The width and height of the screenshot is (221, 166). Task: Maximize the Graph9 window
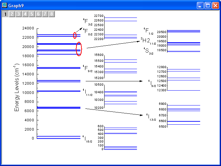pyautogui.click(x=208, y=5)
